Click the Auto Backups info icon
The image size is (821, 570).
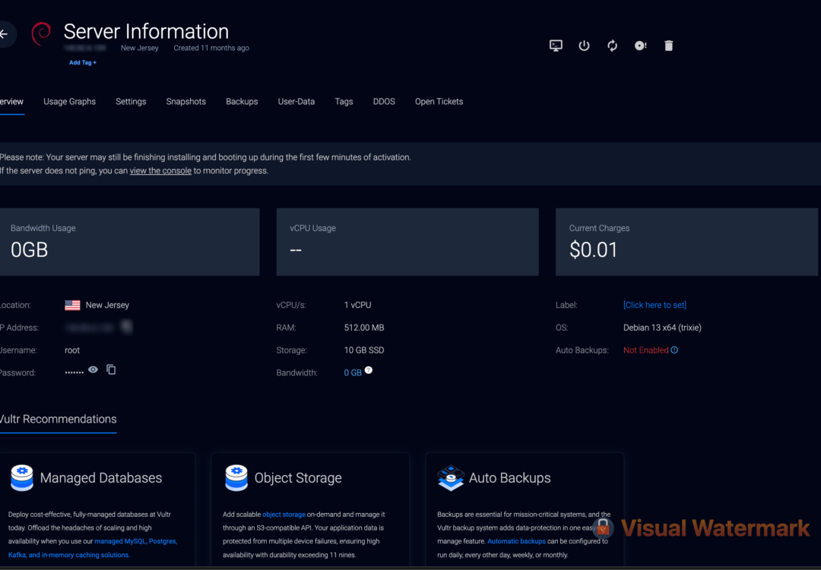click(674, 350)
